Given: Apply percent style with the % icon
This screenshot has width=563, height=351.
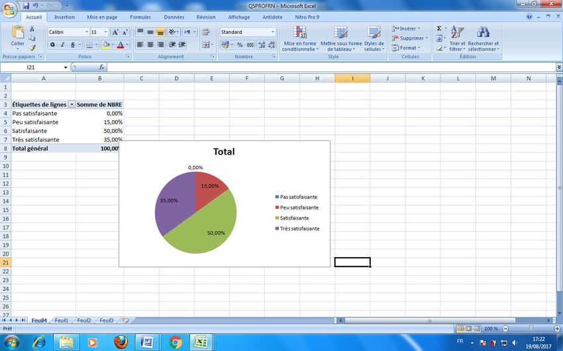Looking at the screenshot, I should [x=240, y=45].
